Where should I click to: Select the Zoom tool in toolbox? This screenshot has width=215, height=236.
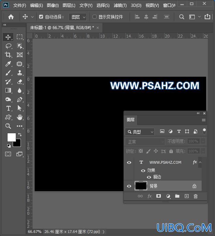[x=8, y=126]
